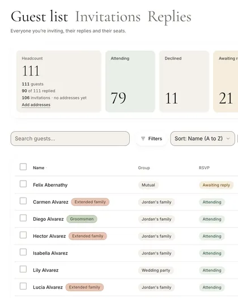Image resolution: width=238 pixels, height=298 pixels.
Task: Click the Sort dropdown chevron arrow
Action: click(x=228, y=138)
